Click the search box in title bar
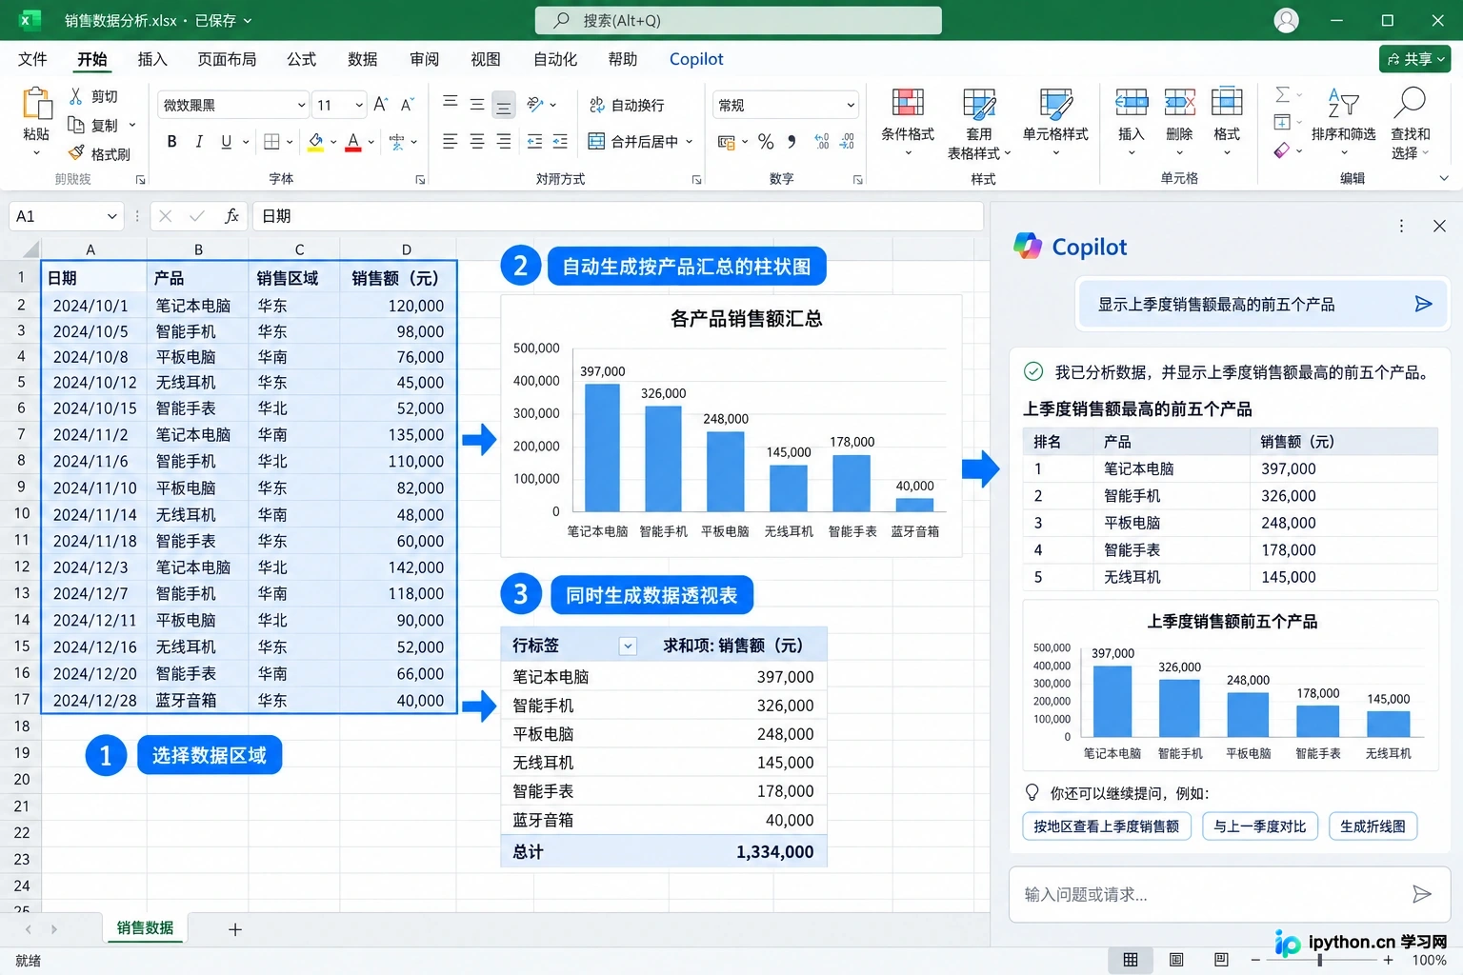 pos(739,20)
